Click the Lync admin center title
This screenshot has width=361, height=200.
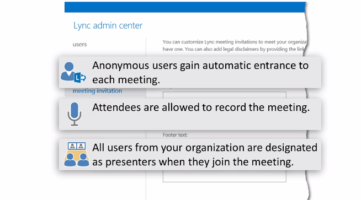[x=108, y=25]
